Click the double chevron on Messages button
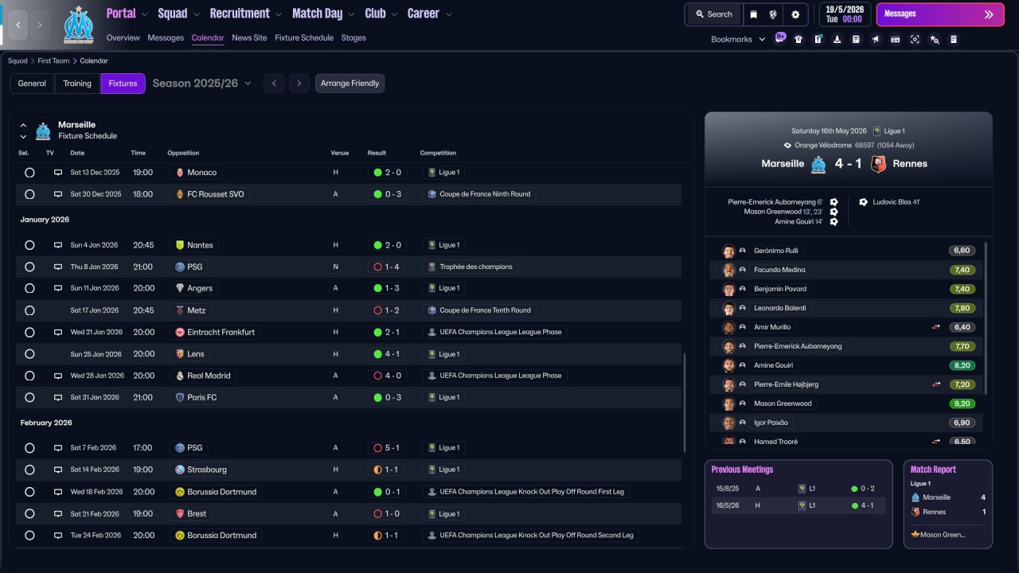The image size is (1019, 573). tap(989, 14)
